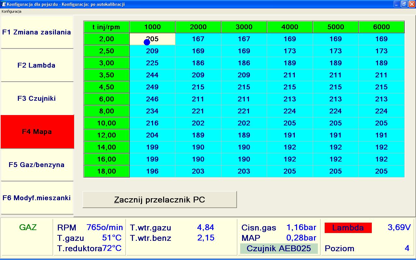Image resolution: width=416 pixels, height=260 pixels.
Task: Open F5 Gaz/benzyna tab
Action: coord(37,165)
